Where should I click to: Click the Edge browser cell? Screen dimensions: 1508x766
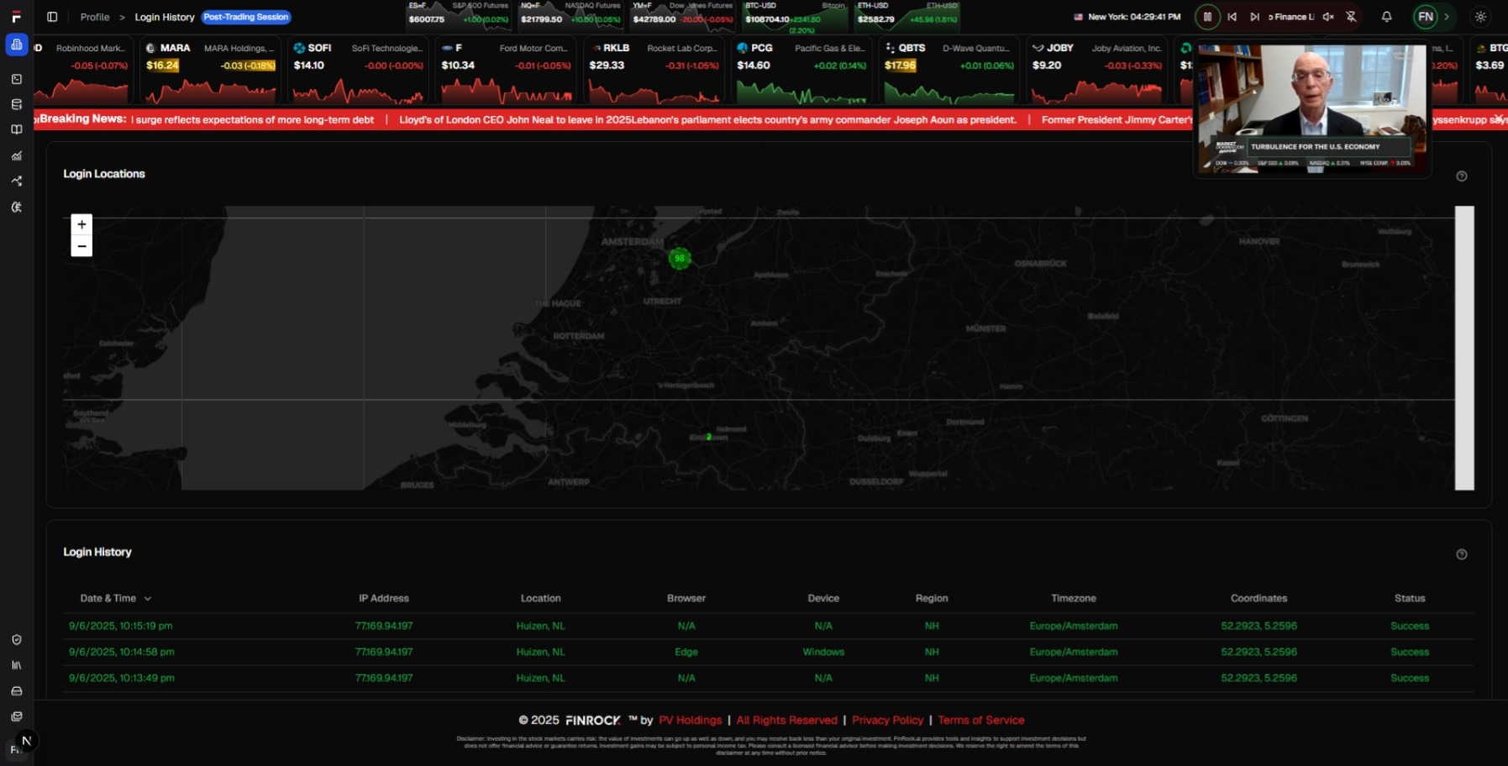point(686,653)
